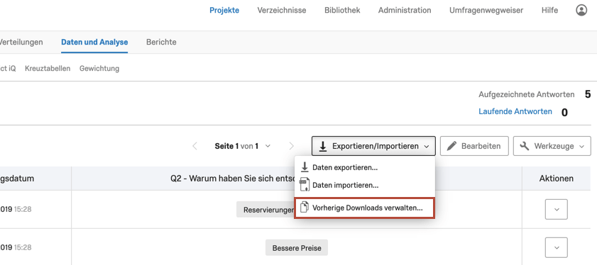Expand the Seite 1 von 1 page dropdown
This screenshot has height=265, width=597.
tap(268, 146)
